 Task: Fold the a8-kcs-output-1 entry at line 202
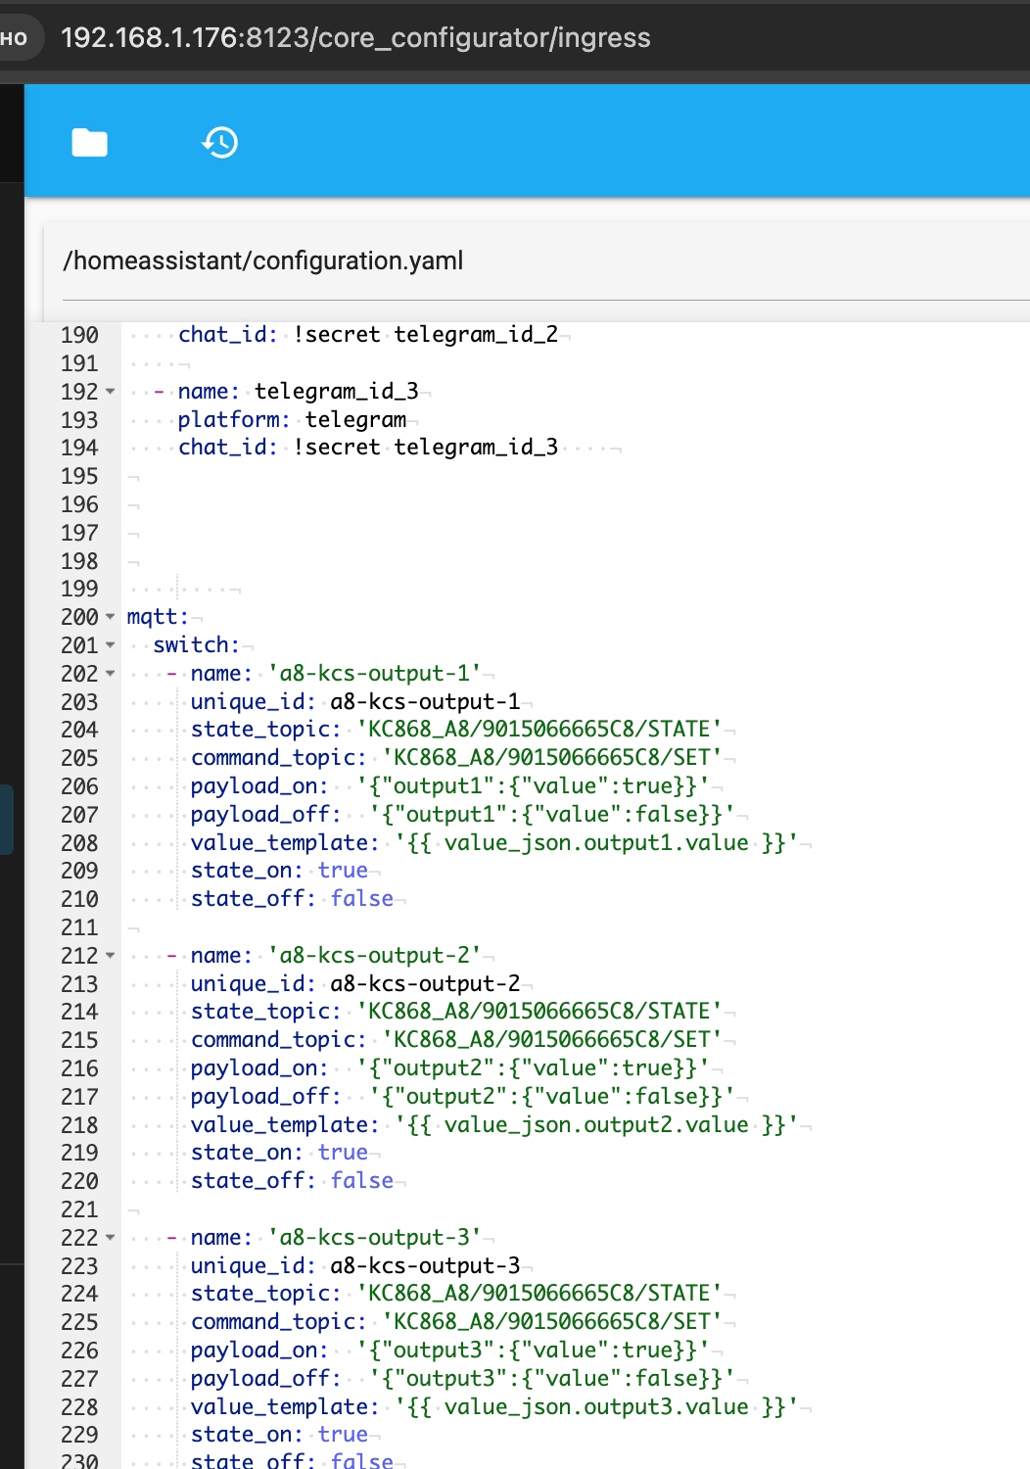[111, 675]
